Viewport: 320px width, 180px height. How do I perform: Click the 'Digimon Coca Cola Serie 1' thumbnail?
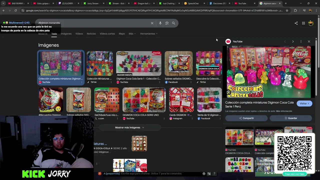tap(139, 63)
